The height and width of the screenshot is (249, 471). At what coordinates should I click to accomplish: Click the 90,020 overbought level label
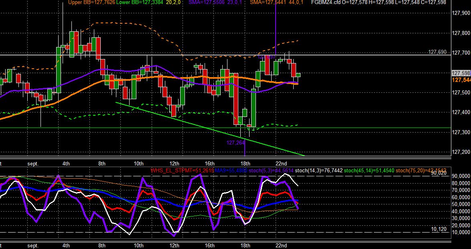tap(439, 173)
